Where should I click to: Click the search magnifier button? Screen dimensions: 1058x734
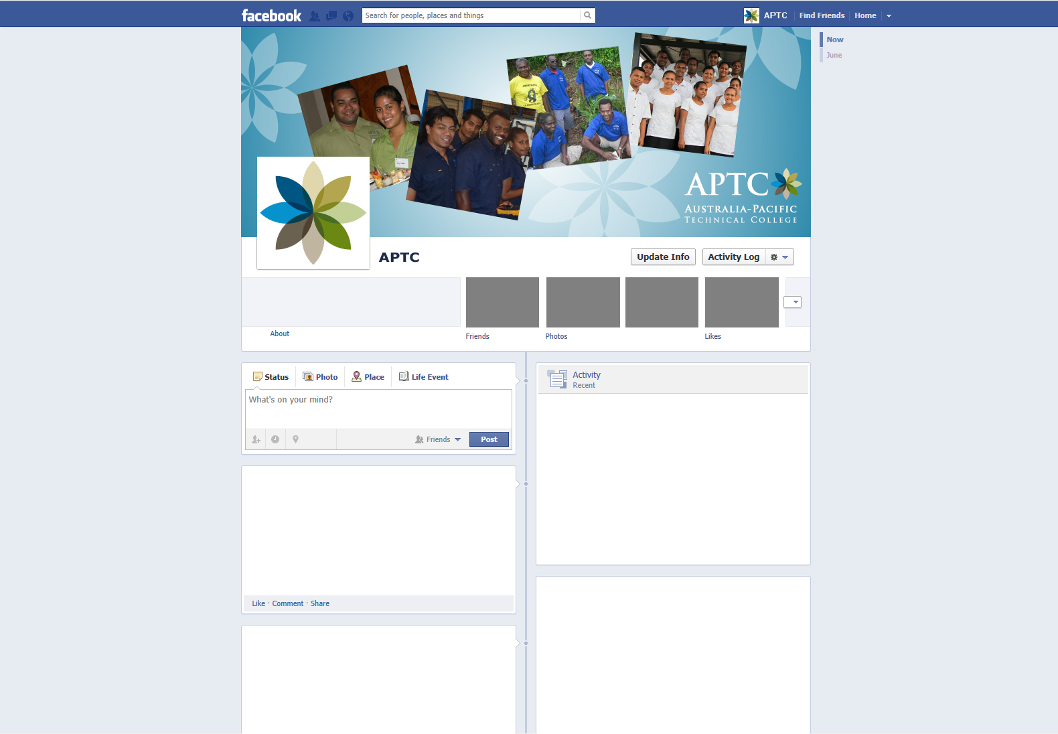click(x=587, y=15)
